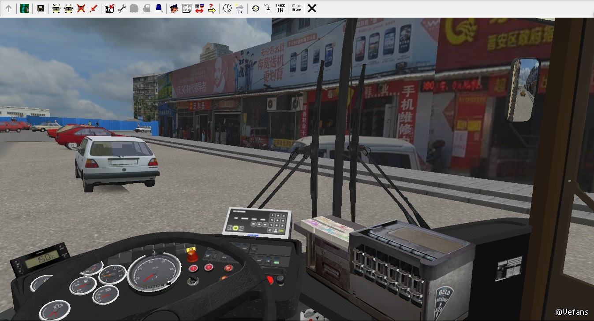Create a new bus with the NEW icon
The height and width of the screenshot is (321, 594).
click(56, 8)
